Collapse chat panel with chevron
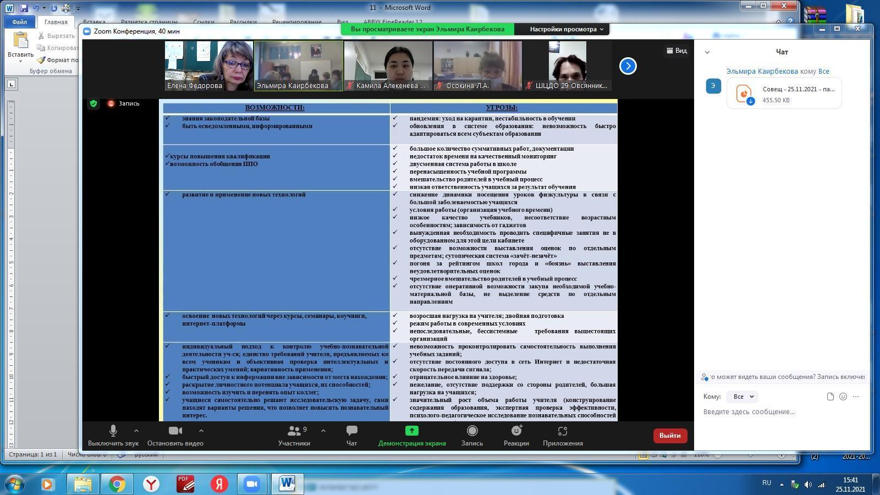 (x=707, y=52)
